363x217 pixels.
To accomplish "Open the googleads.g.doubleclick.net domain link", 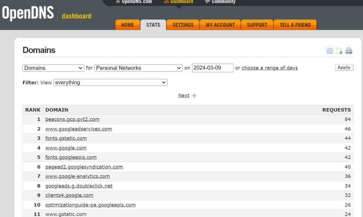I will tap(79, 186).
